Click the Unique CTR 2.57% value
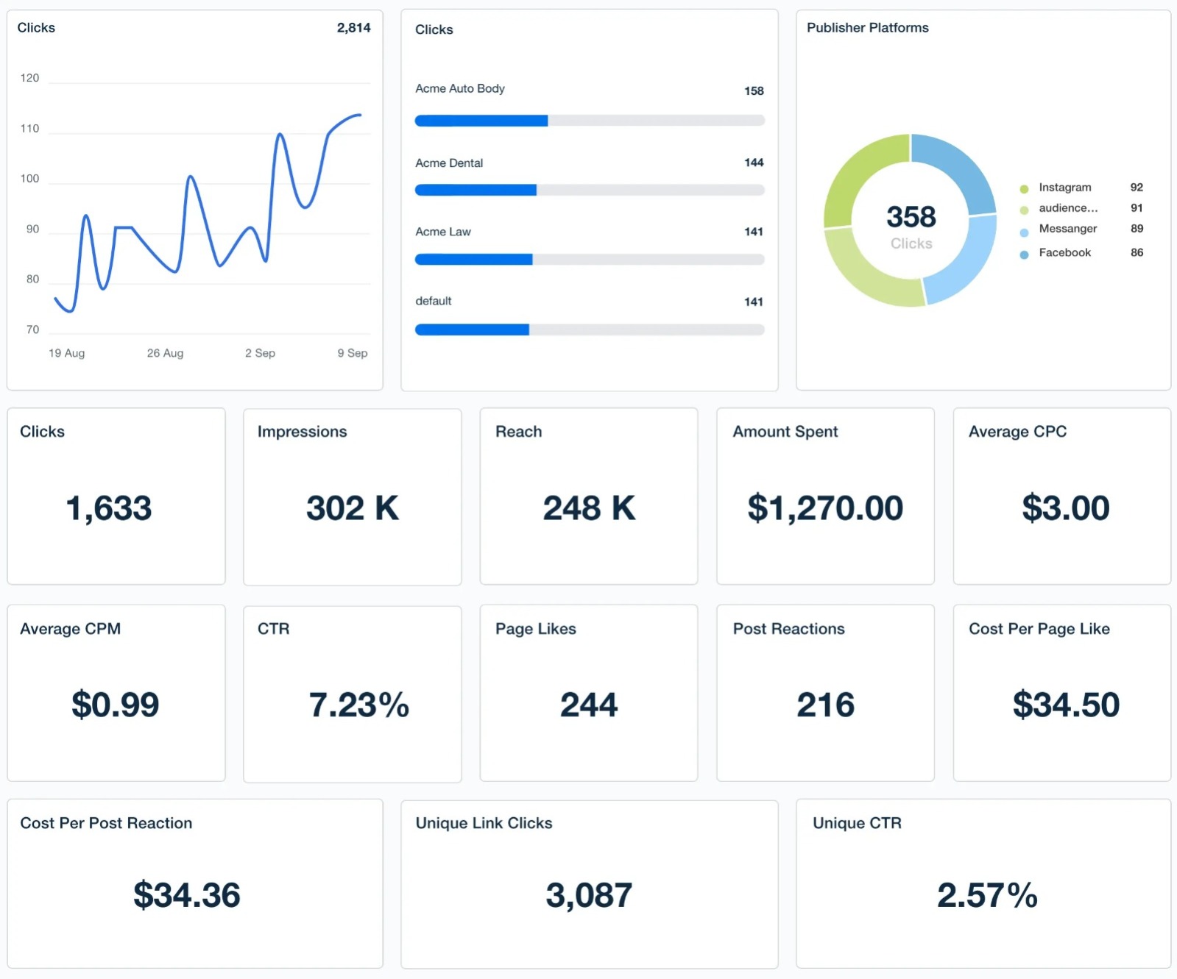This screenshot has width=1177, height=979. (986, 896)
